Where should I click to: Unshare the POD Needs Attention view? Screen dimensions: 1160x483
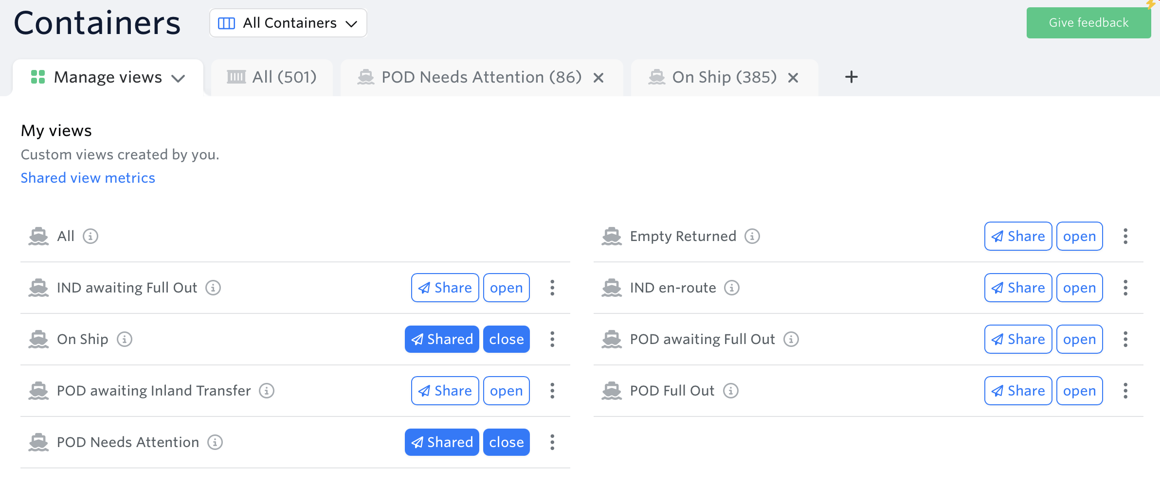[x=442, y=442]
